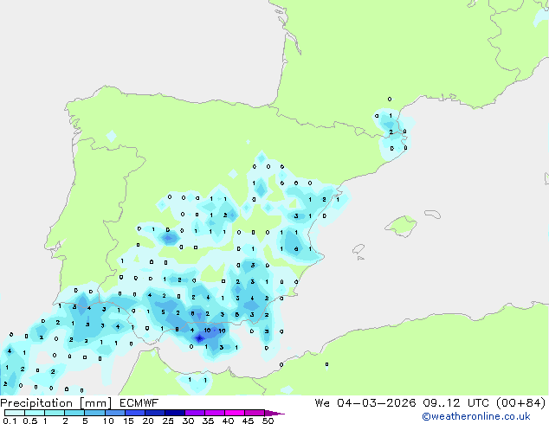Click the 'Precipitation' title word

(x=36, y=403)
